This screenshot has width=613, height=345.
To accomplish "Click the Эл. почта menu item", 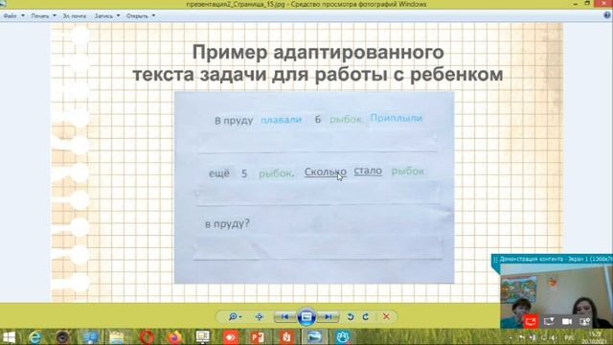I will click(75, 16).
